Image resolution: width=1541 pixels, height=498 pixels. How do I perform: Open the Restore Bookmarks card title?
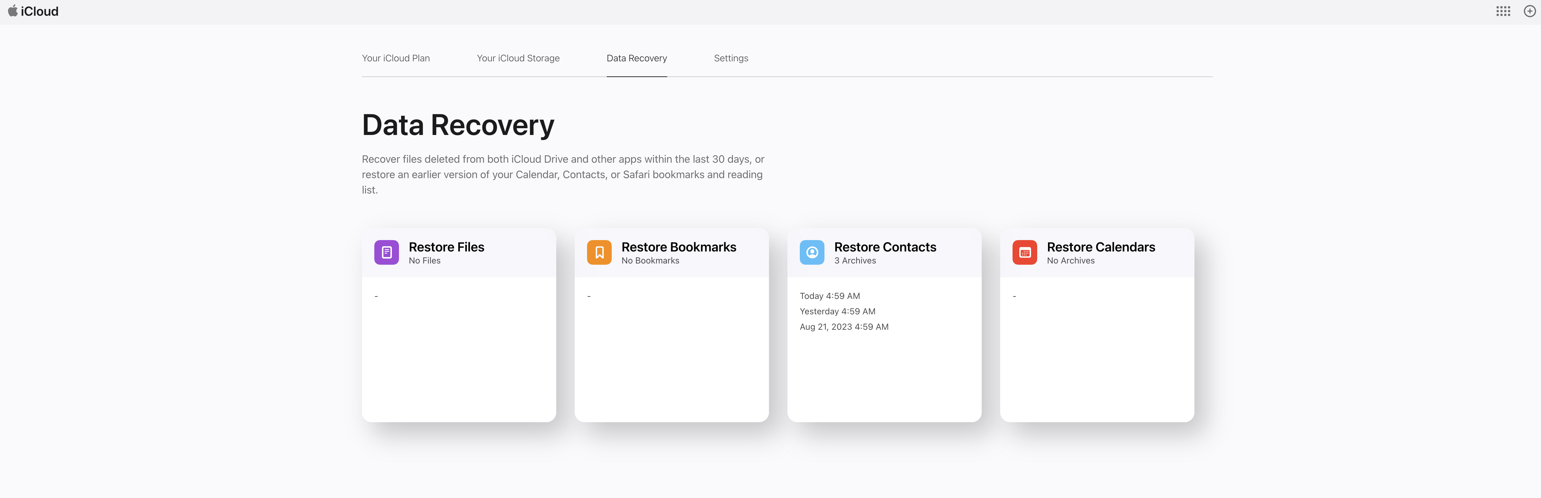[x=678, y=247]
